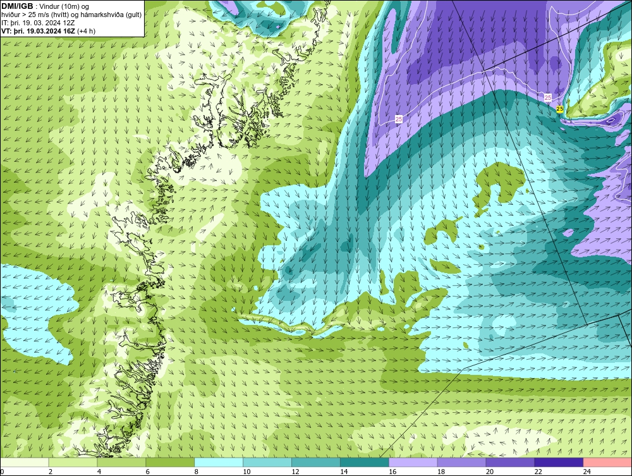Pick the pink above-24 m/s legend swatch
632x476 pixels.
(x=607, y=462)
